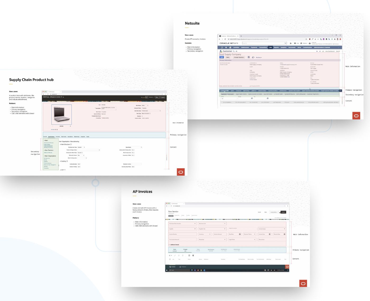Click the Edit button on Seed Supply Company

221,57
